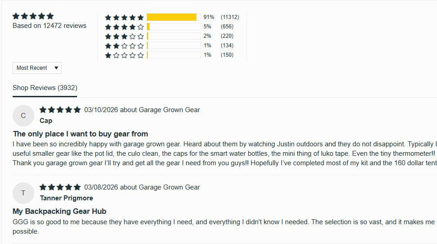Click the dropdown arrow beside Most Recent
Image resolution: width=437 pixels, height=244 pixels.
click(56, 68)
